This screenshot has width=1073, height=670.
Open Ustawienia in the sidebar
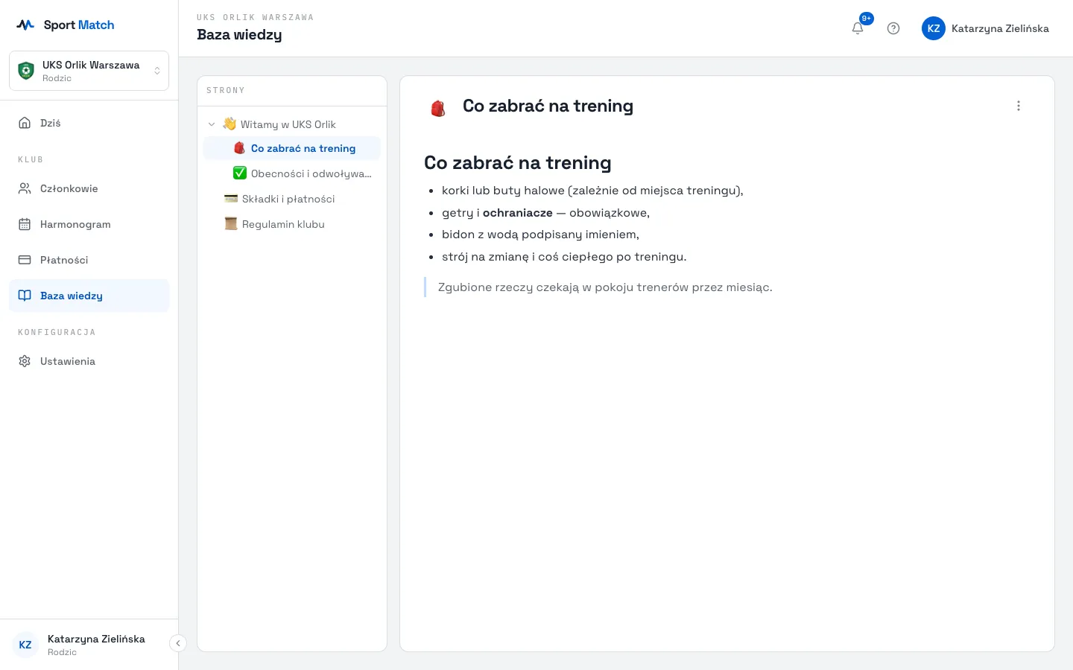click(x=89, y=361)
